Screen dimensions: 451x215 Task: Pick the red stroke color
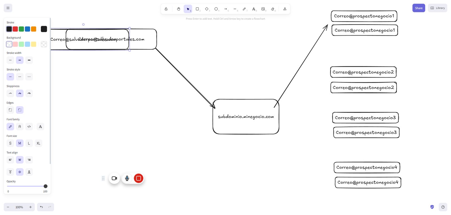[x=15, y=29]
